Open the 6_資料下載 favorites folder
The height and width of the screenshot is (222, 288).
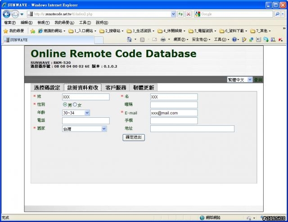(x=233, y=31)
